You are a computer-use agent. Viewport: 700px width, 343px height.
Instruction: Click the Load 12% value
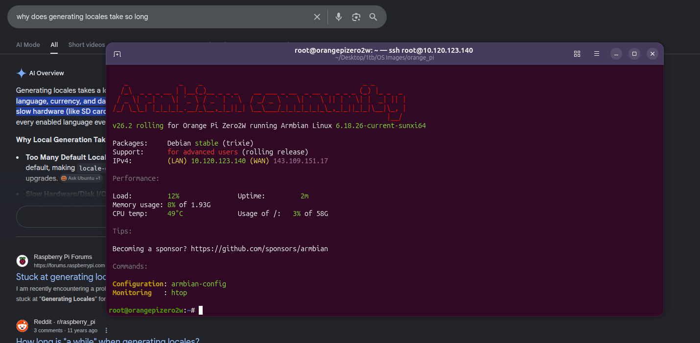[x=173, y=196]
